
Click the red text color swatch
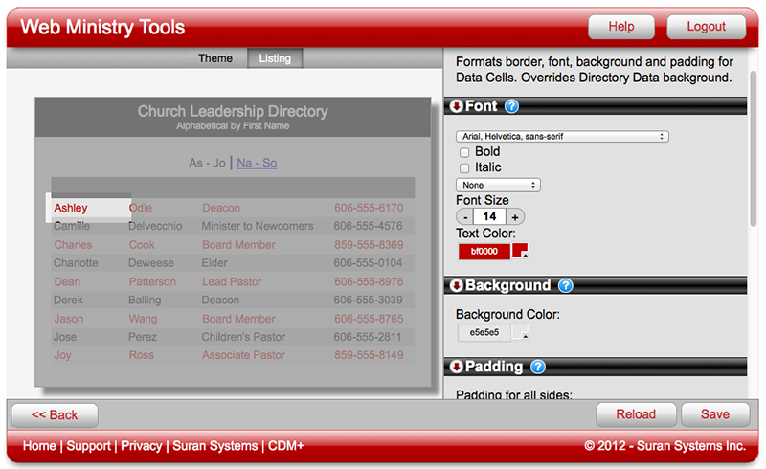484,252
